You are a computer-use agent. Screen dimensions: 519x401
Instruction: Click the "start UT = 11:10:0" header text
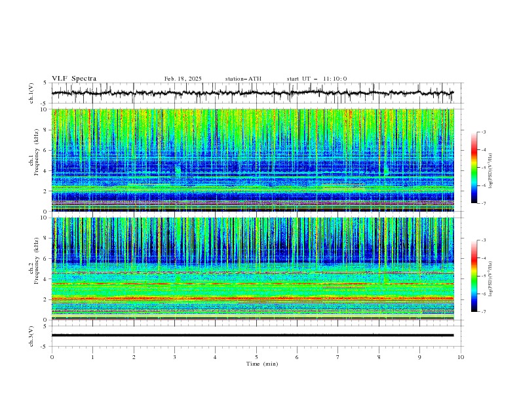click(317, 79)
